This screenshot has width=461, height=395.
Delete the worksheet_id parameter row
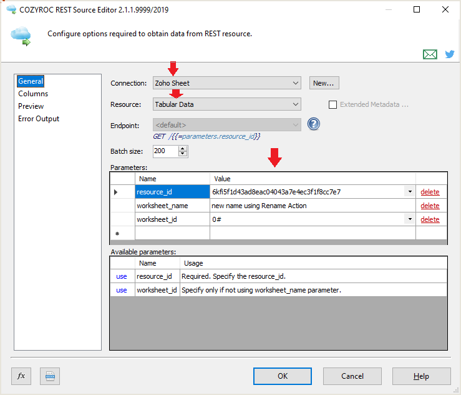tap(430, 219)
